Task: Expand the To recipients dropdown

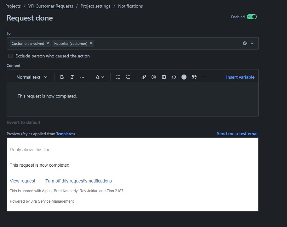Action: 252,44
